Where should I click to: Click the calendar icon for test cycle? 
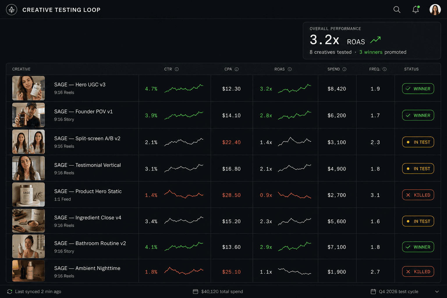[373, 292]
